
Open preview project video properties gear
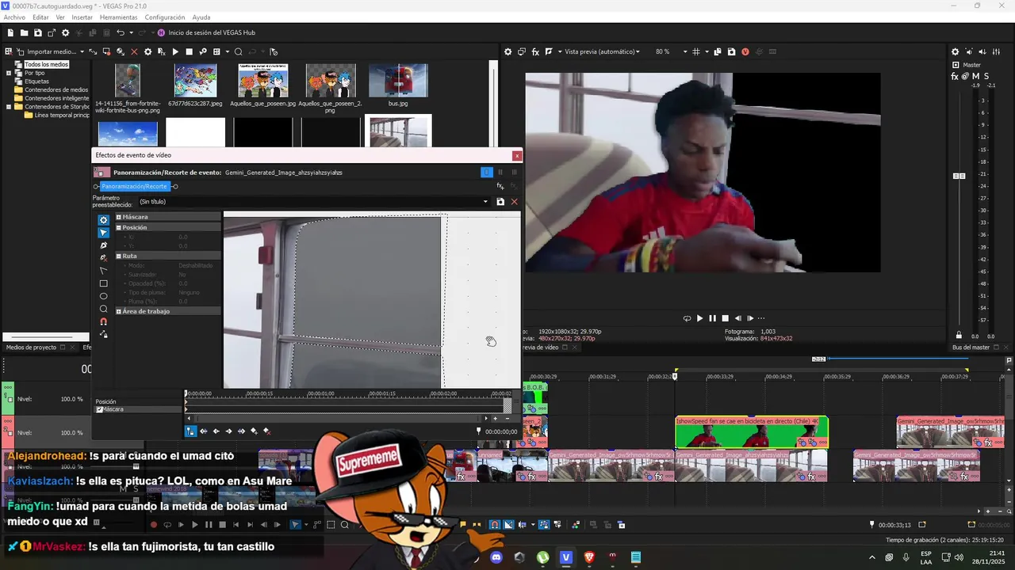[508, 51]
